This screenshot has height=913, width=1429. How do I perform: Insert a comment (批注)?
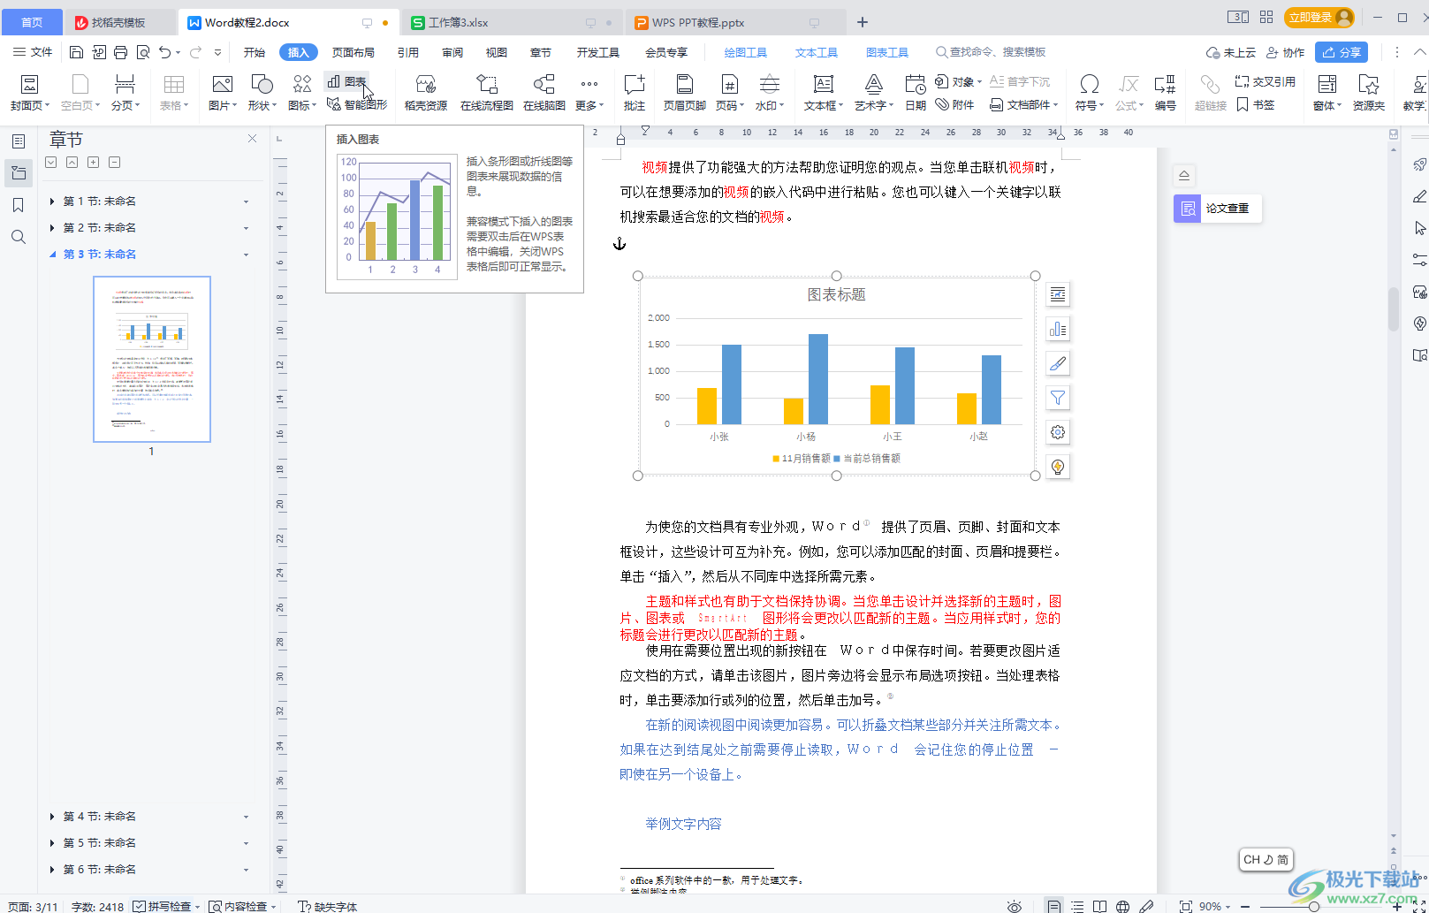[x=635, y=93]
